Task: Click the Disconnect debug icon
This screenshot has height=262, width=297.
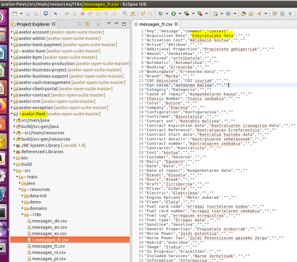Action: 90,14
